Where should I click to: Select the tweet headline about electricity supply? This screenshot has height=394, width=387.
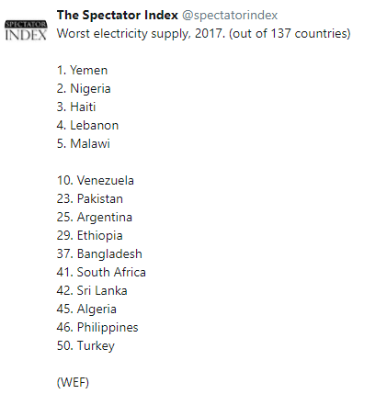click(x=204, y=34)
